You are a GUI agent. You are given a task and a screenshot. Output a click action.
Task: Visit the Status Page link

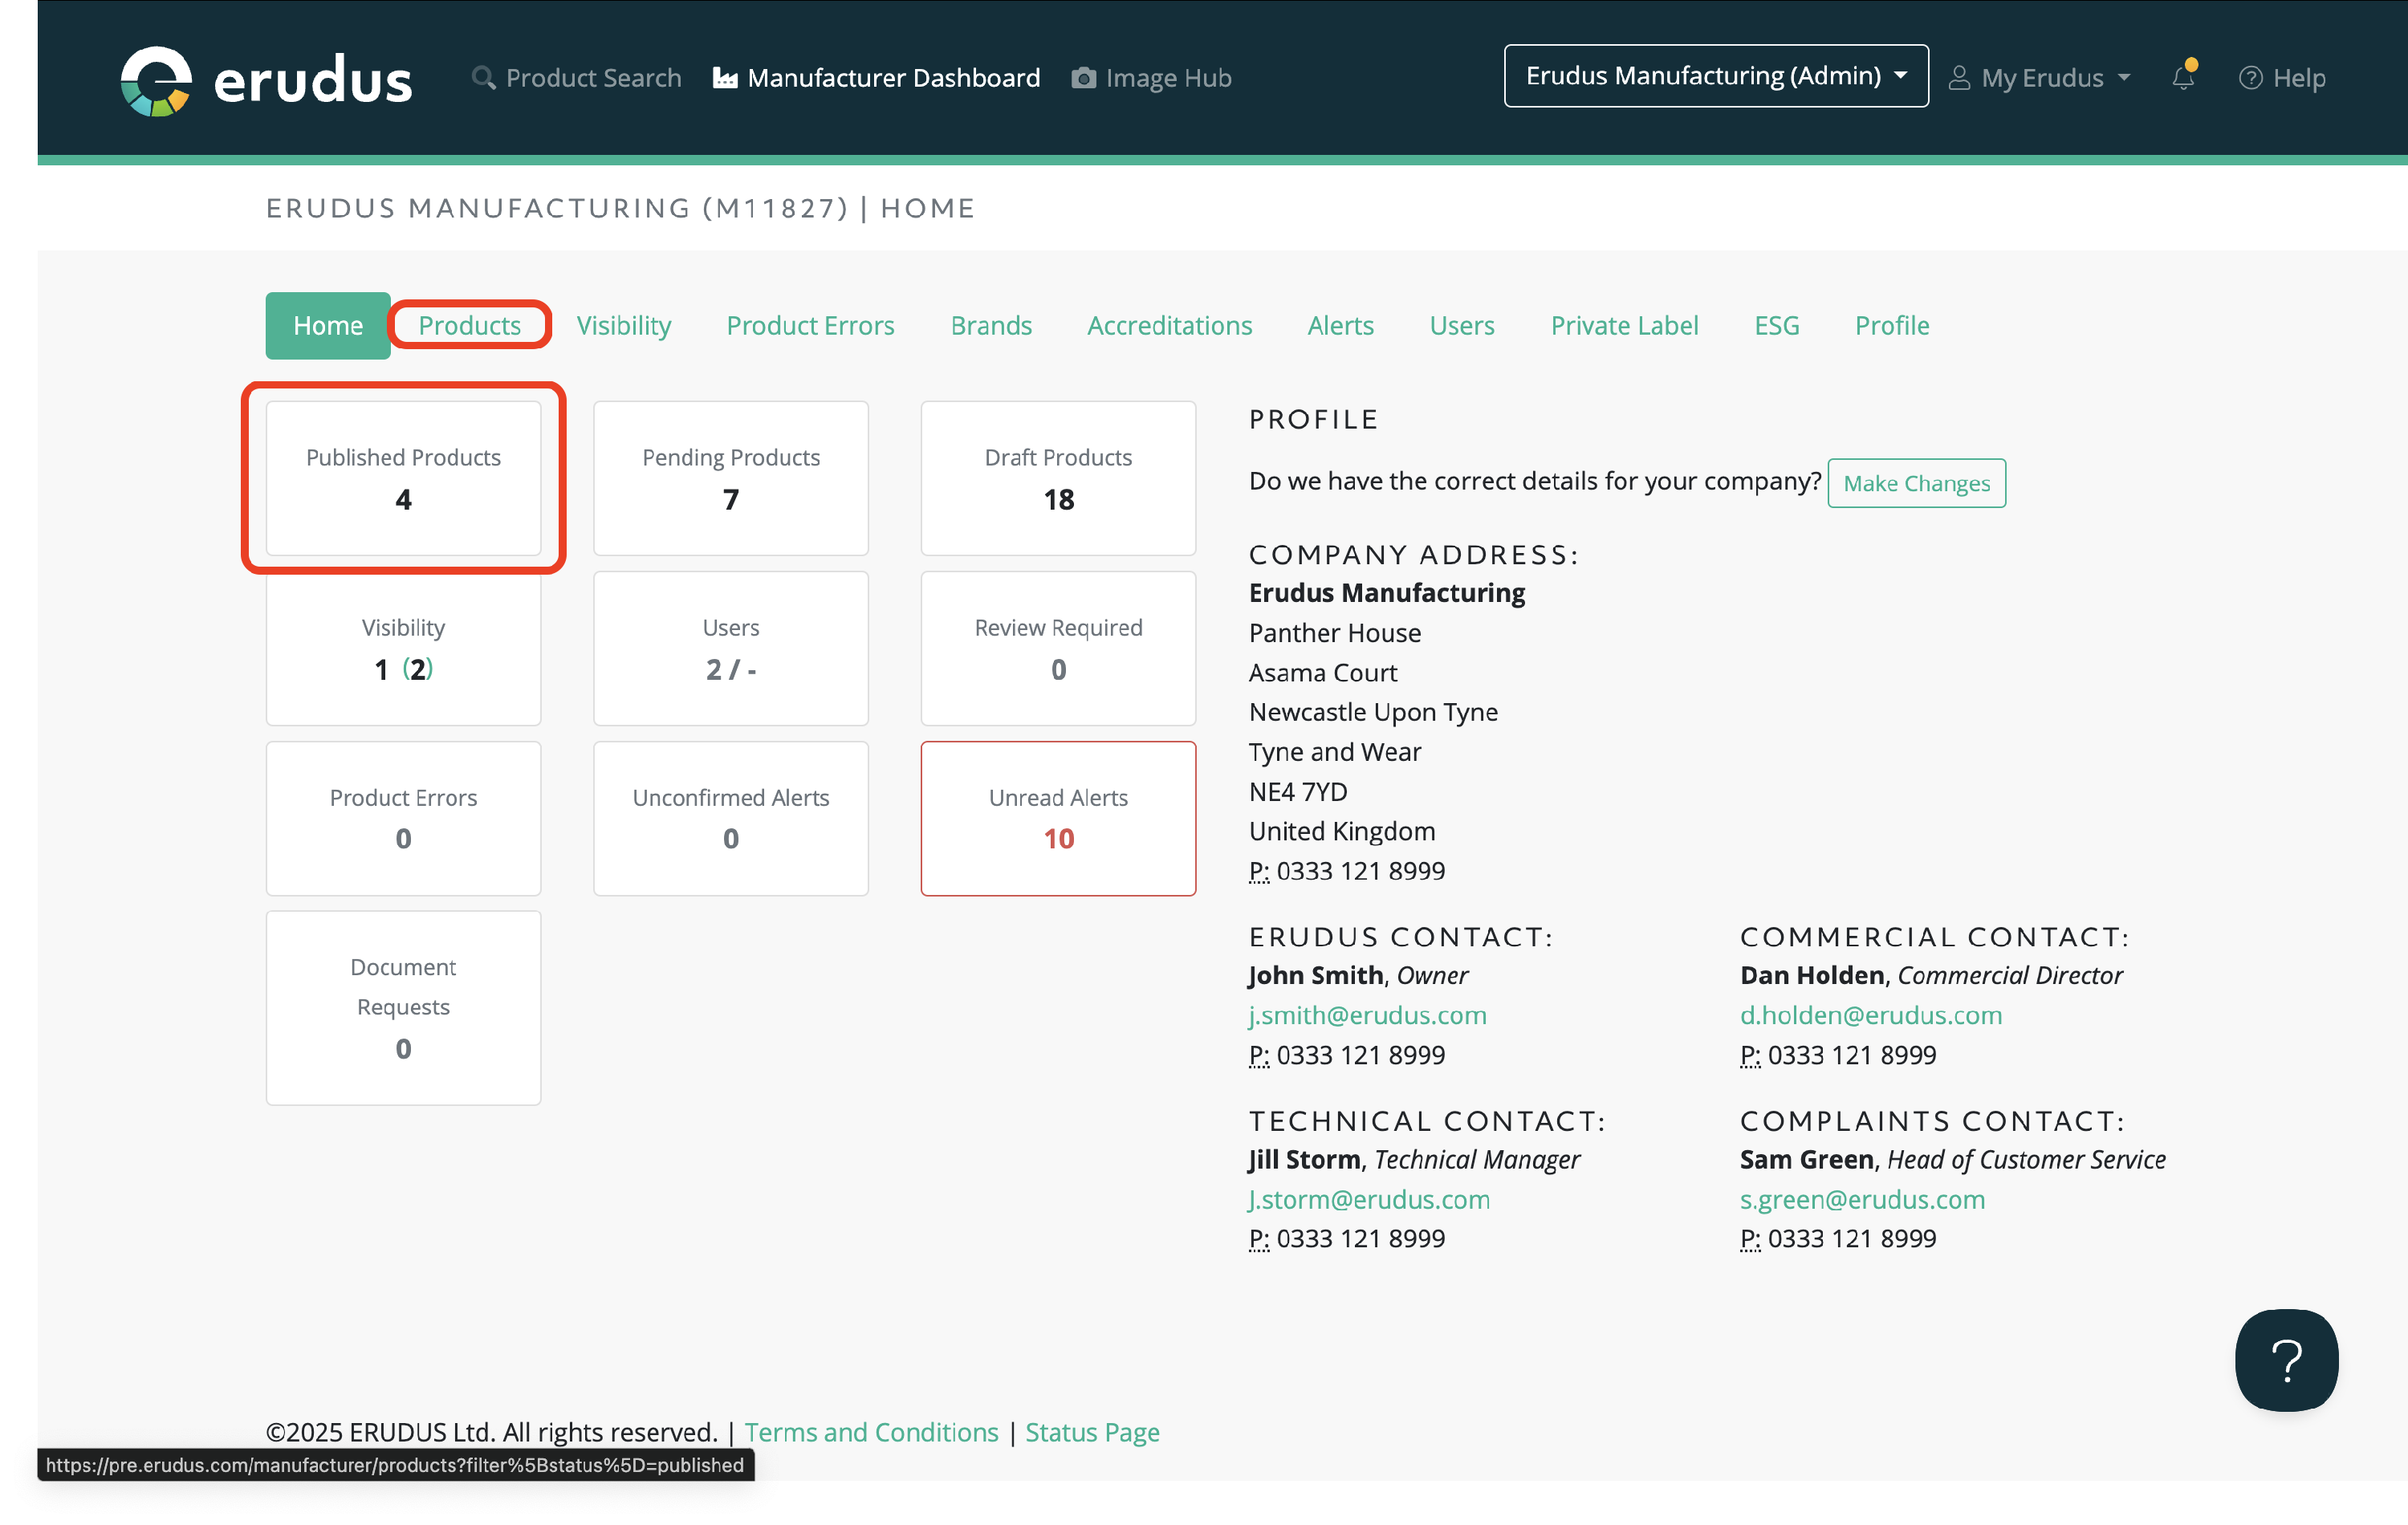coord(1092,1432)
